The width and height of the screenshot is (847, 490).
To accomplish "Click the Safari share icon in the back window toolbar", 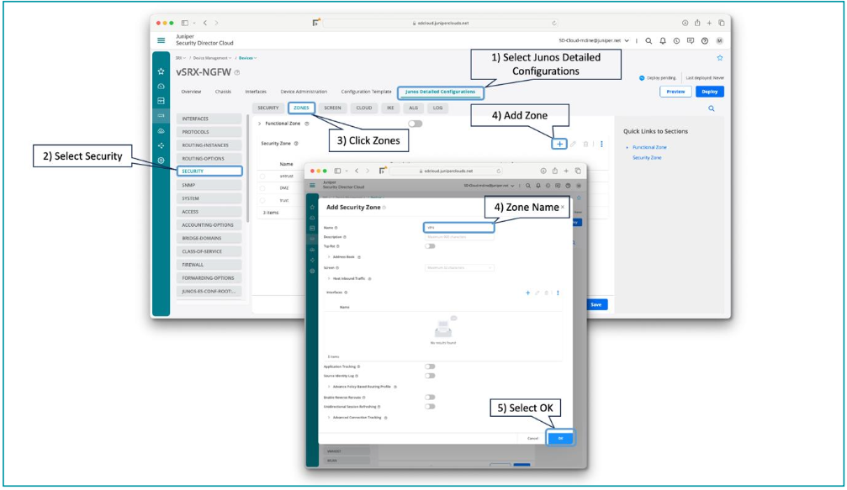I will pos(696,23).
